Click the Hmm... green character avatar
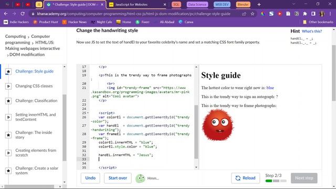This screenshot has height=189, width=336. [140, 178]
